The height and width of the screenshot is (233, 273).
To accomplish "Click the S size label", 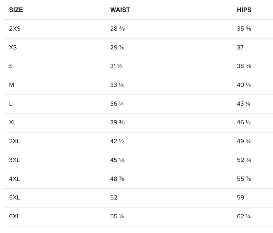I will click(11, 66).
